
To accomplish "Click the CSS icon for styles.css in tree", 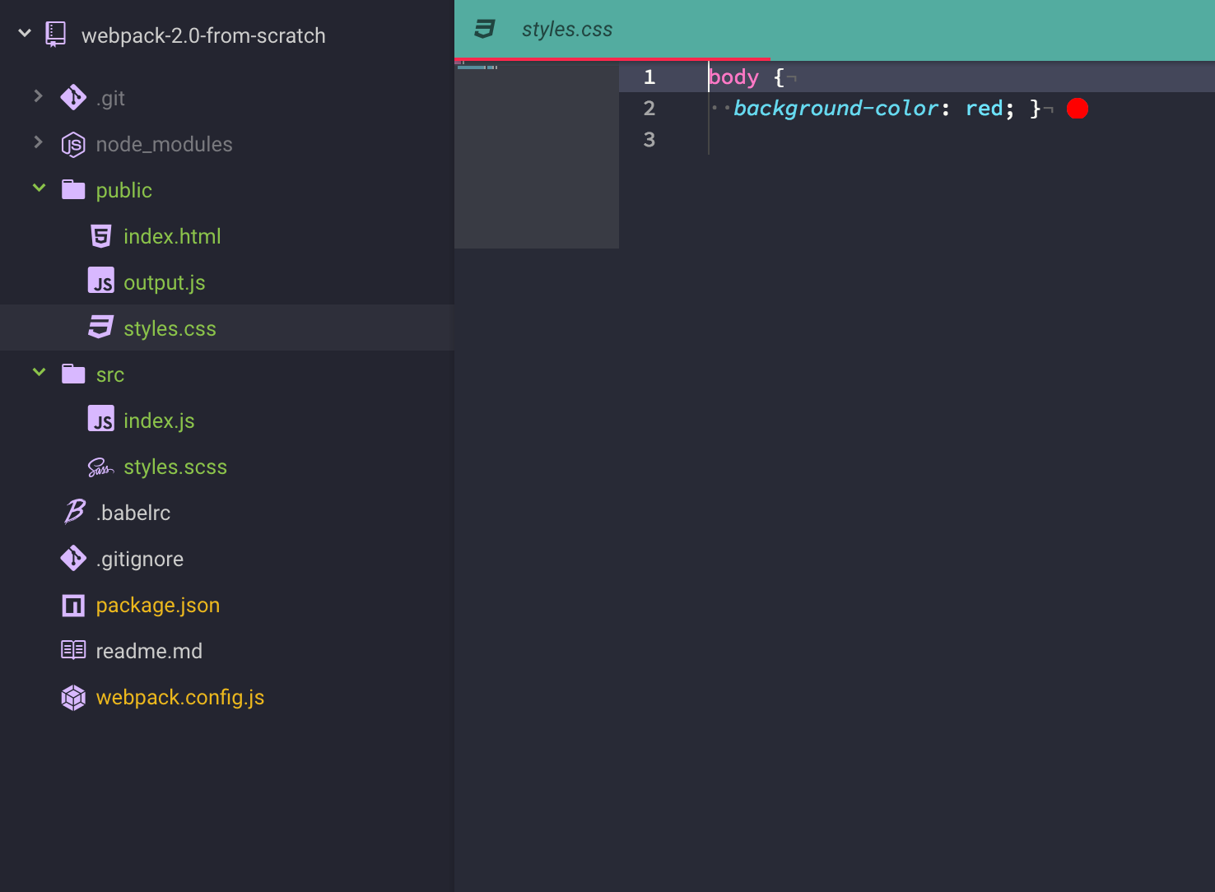I will (100, 327).
